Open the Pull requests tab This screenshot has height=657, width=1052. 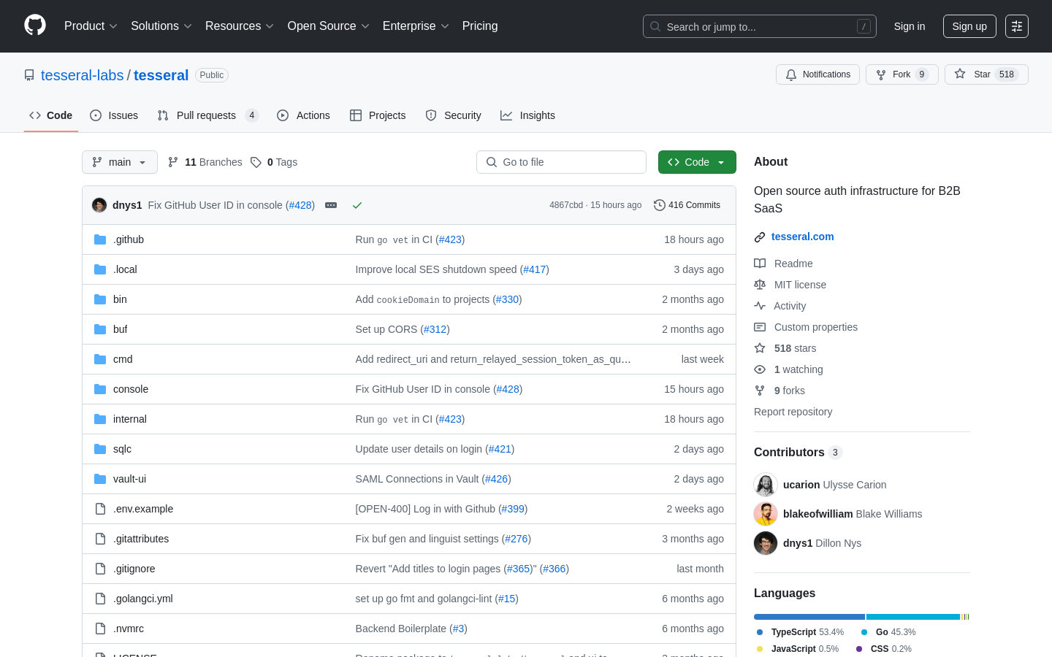pos(208,115)
